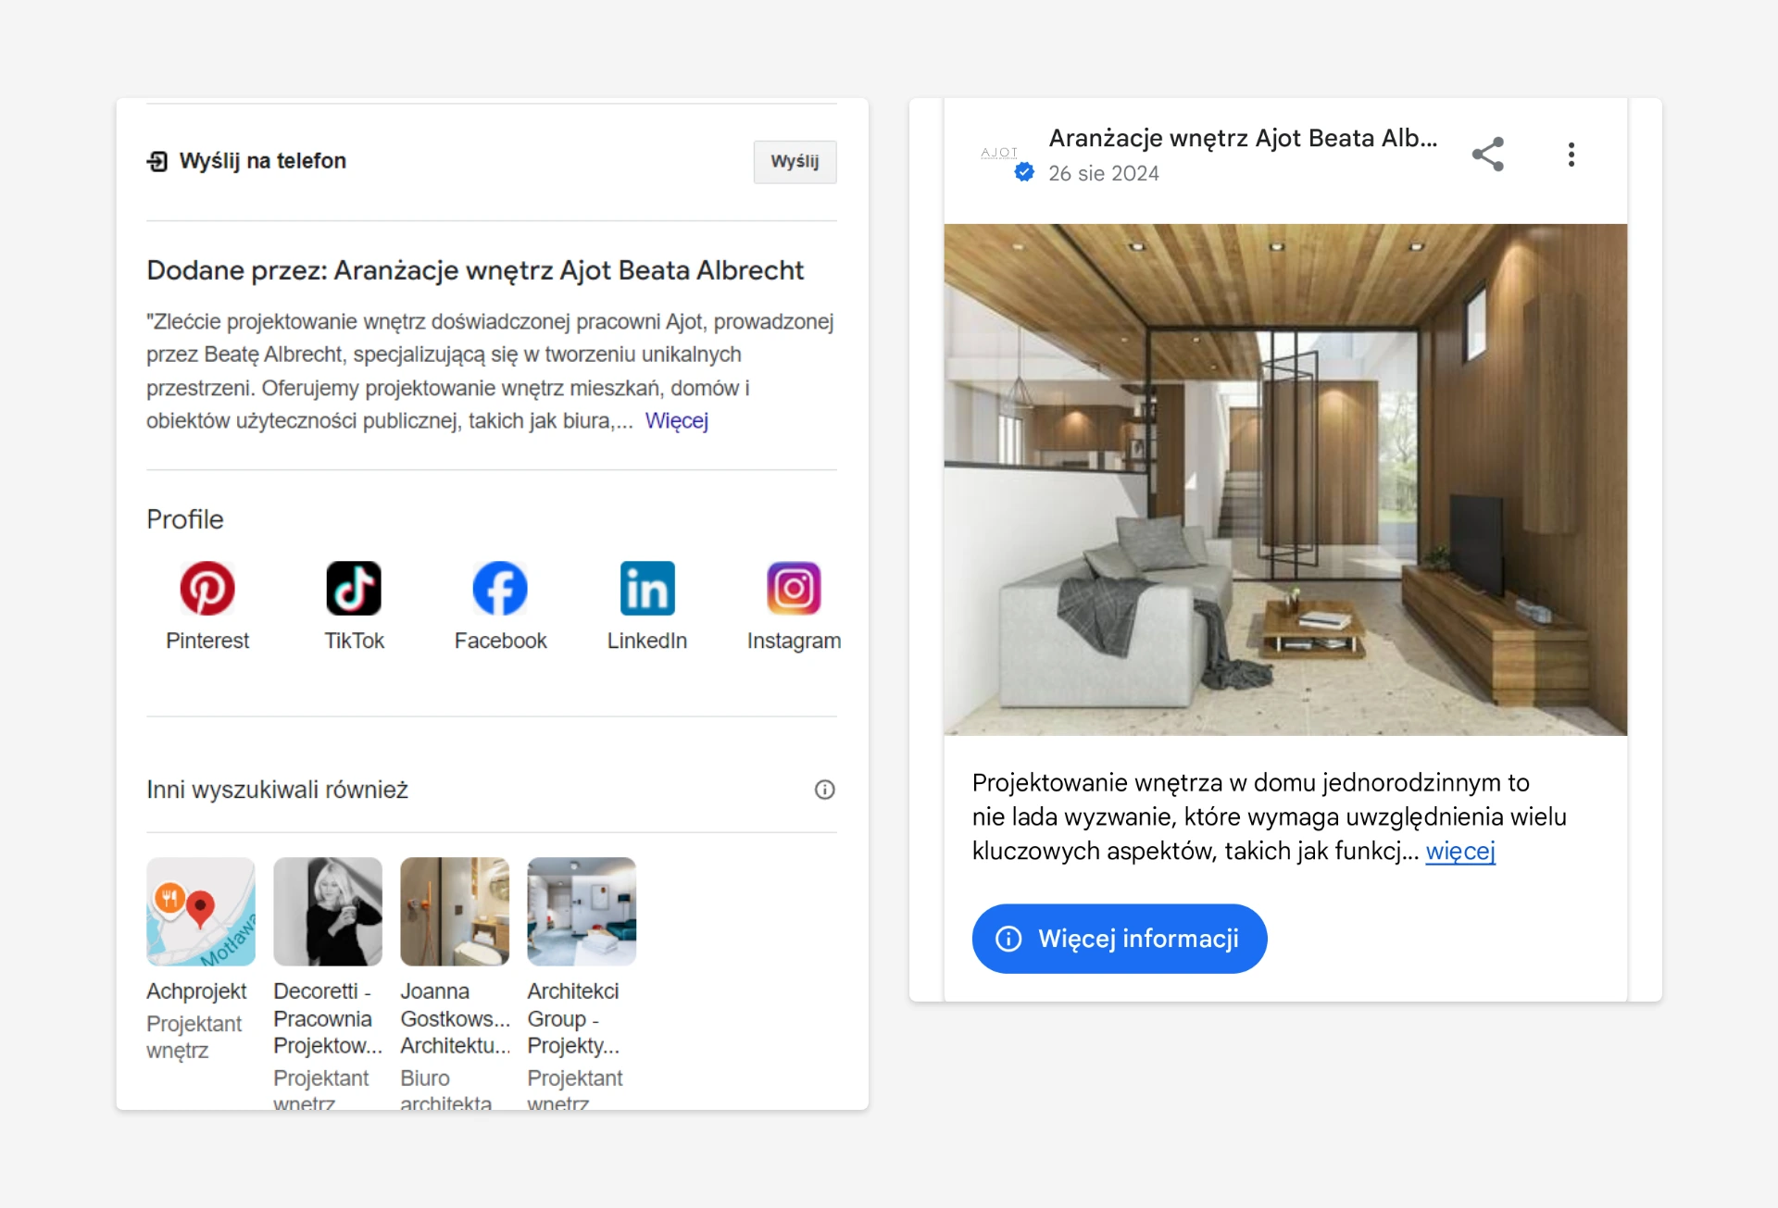Open the LinkedIn profile icon

647,588
